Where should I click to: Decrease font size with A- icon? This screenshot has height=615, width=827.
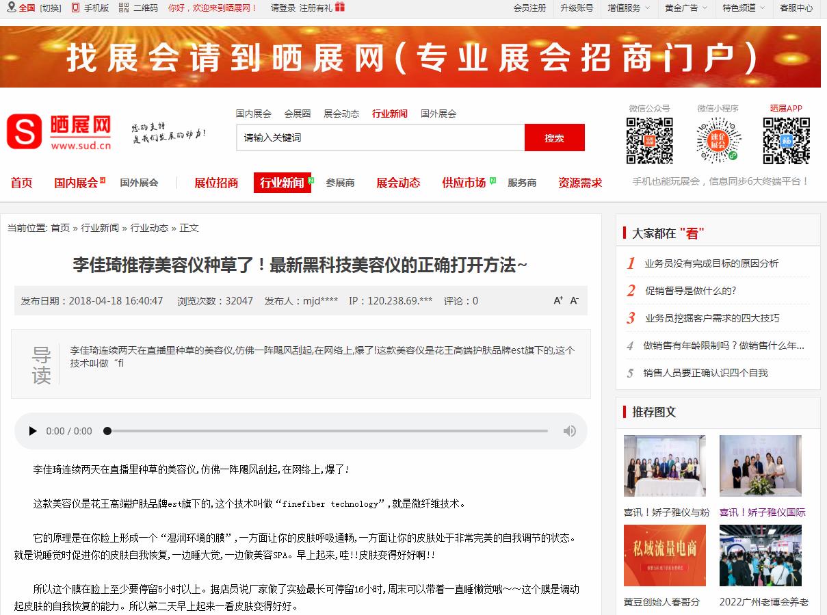575,300
